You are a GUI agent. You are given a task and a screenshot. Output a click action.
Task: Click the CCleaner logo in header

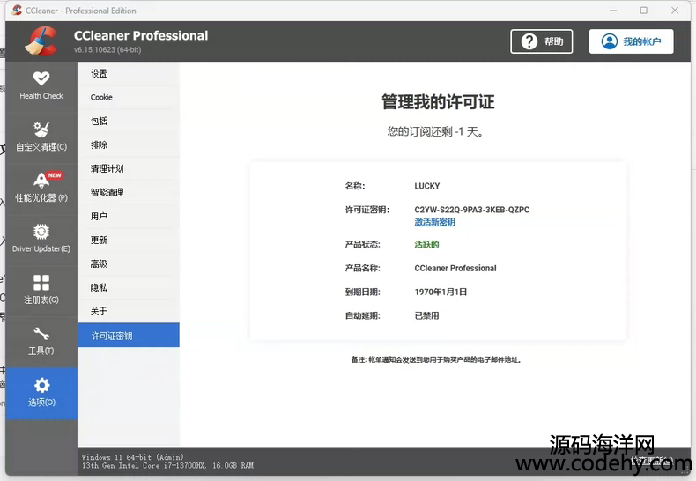(x=41, y=41)
